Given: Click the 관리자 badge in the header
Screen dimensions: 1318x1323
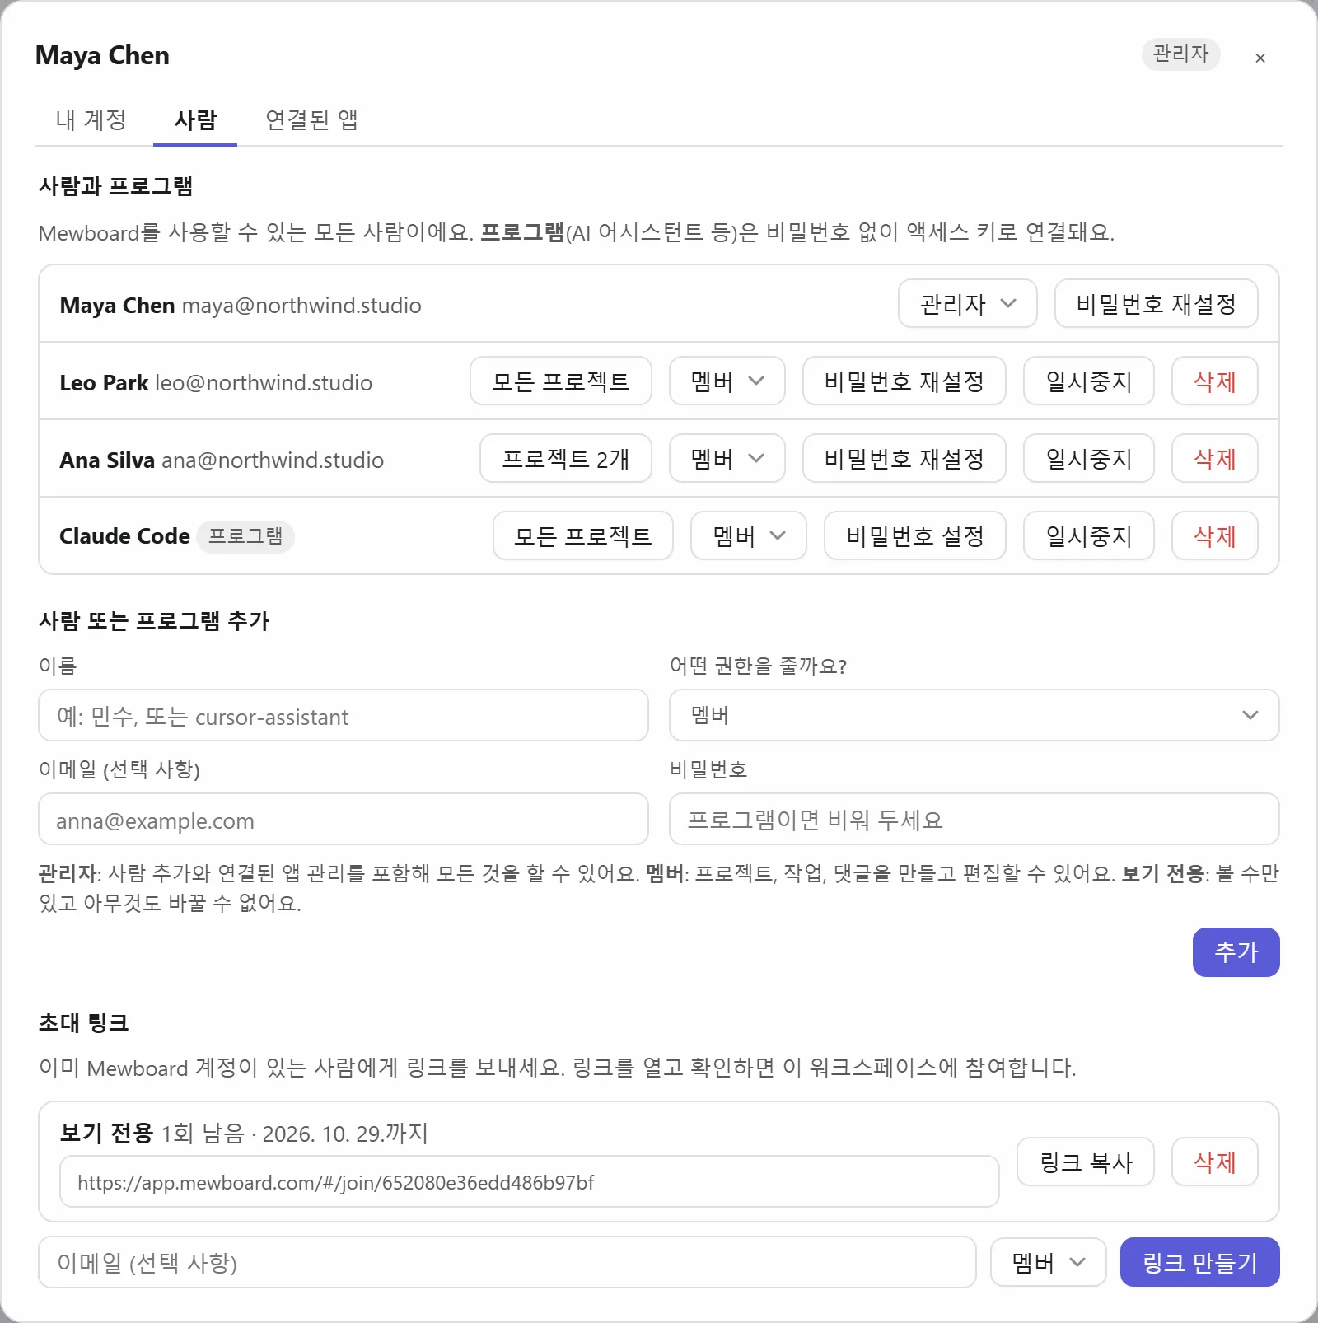Looking at the screenshot, I should pyautogui.click(x=1180, y=54).
